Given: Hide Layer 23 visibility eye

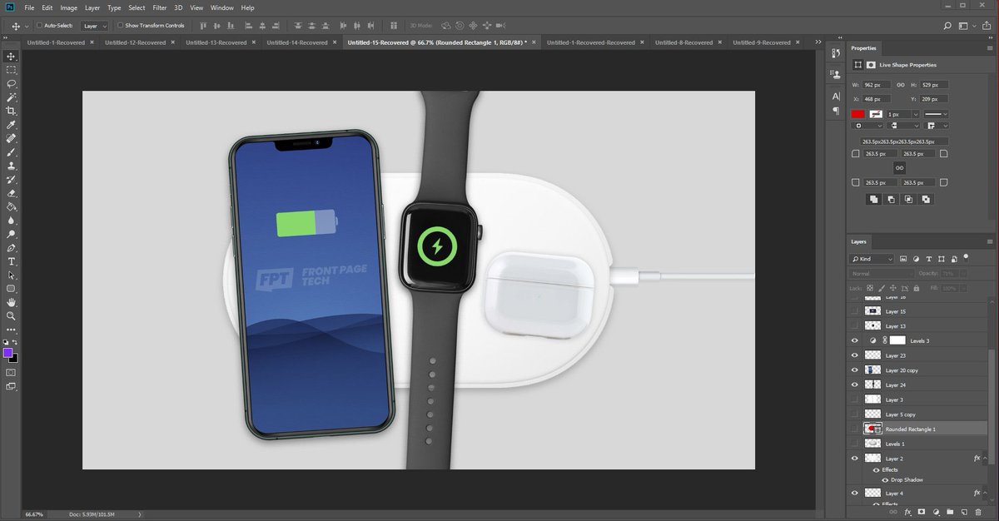Looking at the screenshot, I should [854, 355].
